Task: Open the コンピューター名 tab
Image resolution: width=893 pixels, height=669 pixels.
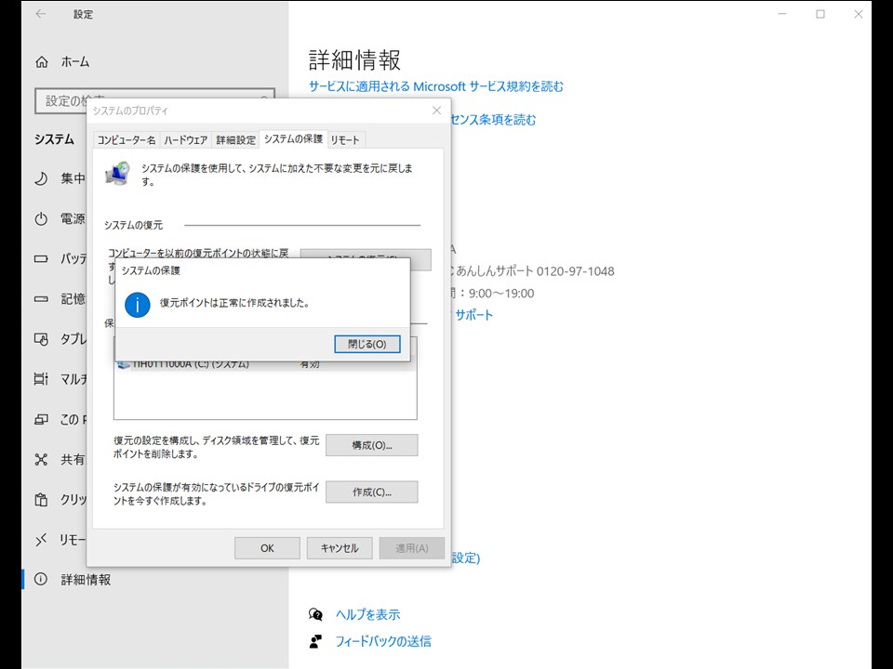Action: pos(127,138)
